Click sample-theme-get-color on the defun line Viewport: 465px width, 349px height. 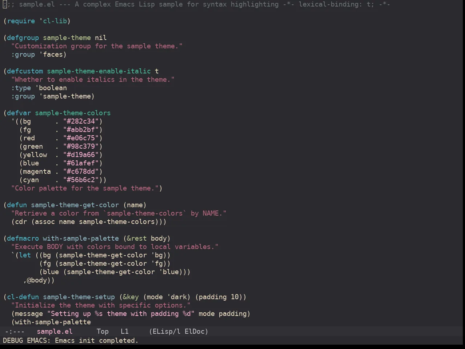pos(75,205)
